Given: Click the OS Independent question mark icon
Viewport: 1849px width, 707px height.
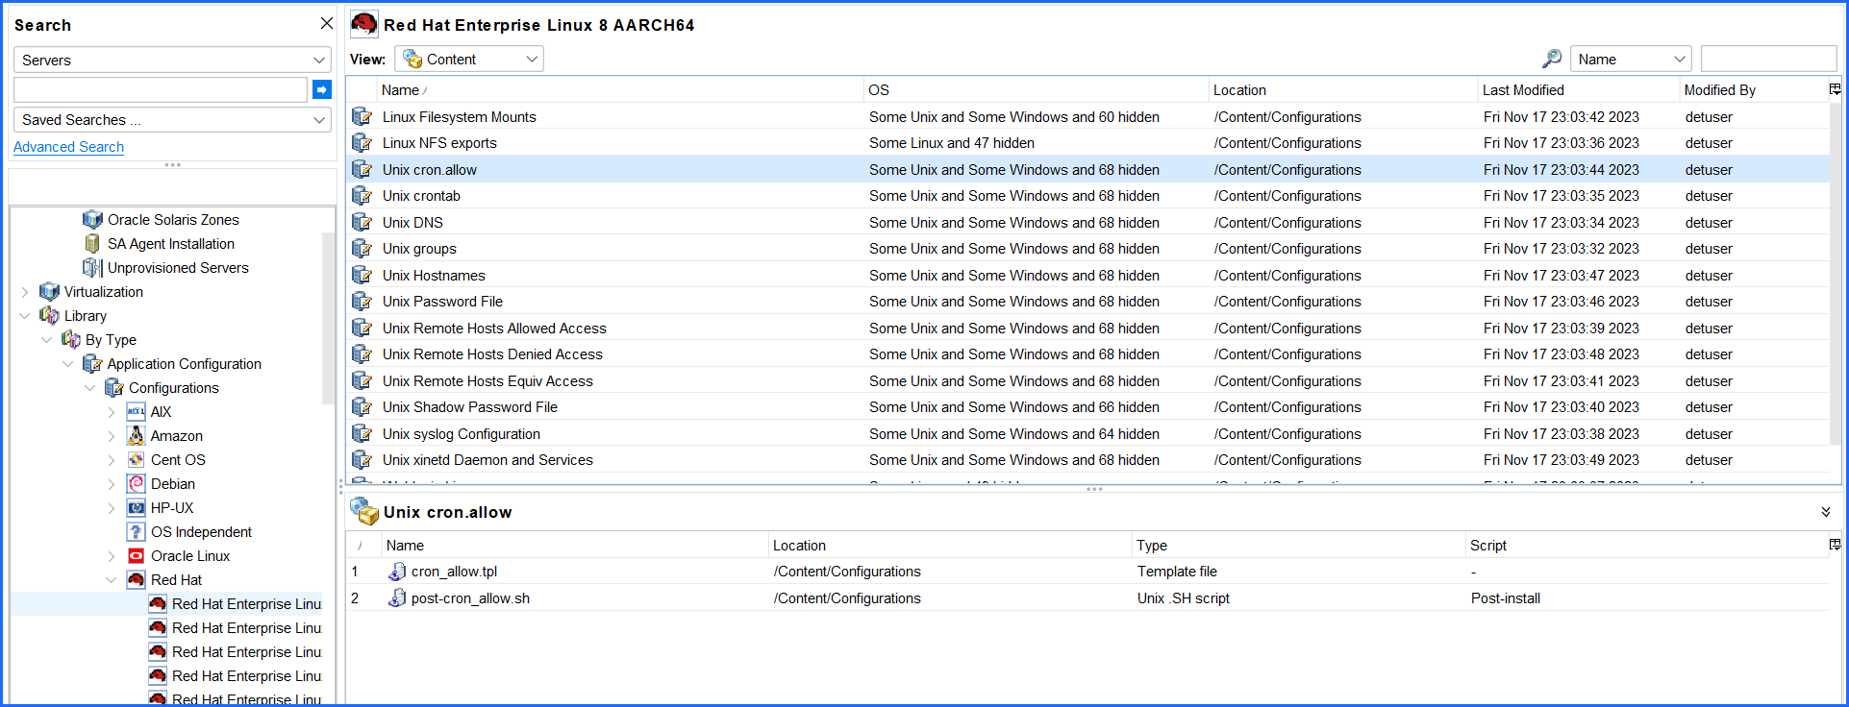Looking at the screenshot, I should tap(136, 532).
